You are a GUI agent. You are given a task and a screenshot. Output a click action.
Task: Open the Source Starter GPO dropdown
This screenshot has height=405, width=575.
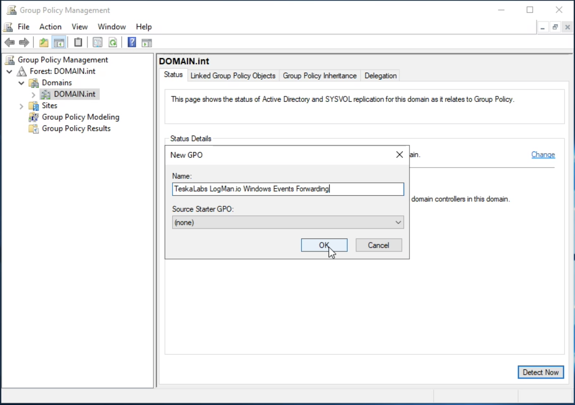click(x=288, y=222)
